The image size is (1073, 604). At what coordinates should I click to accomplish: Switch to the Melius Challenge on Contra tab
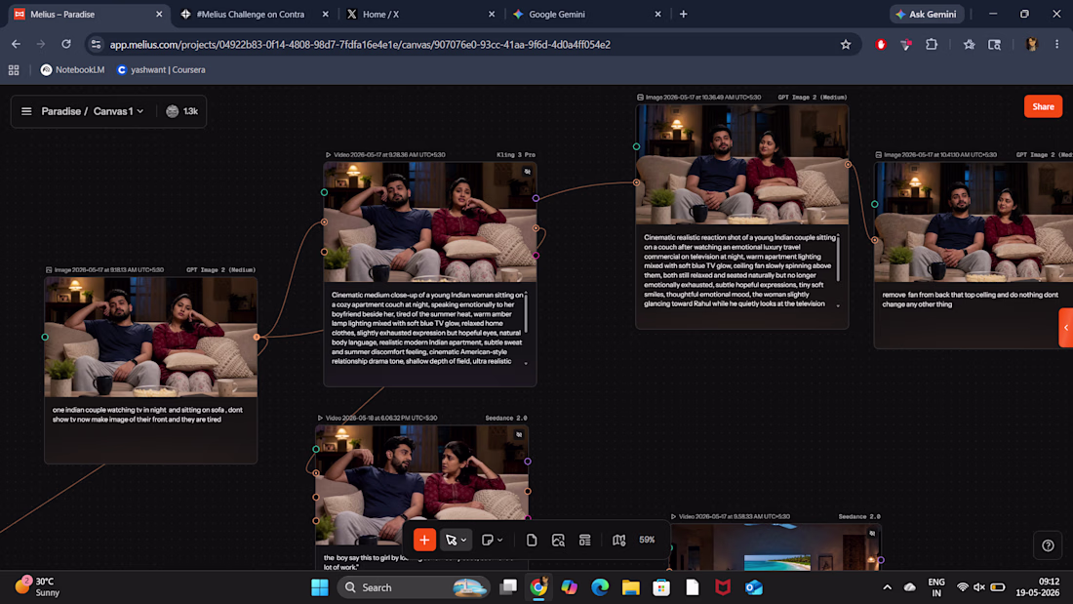coord(255,14)
